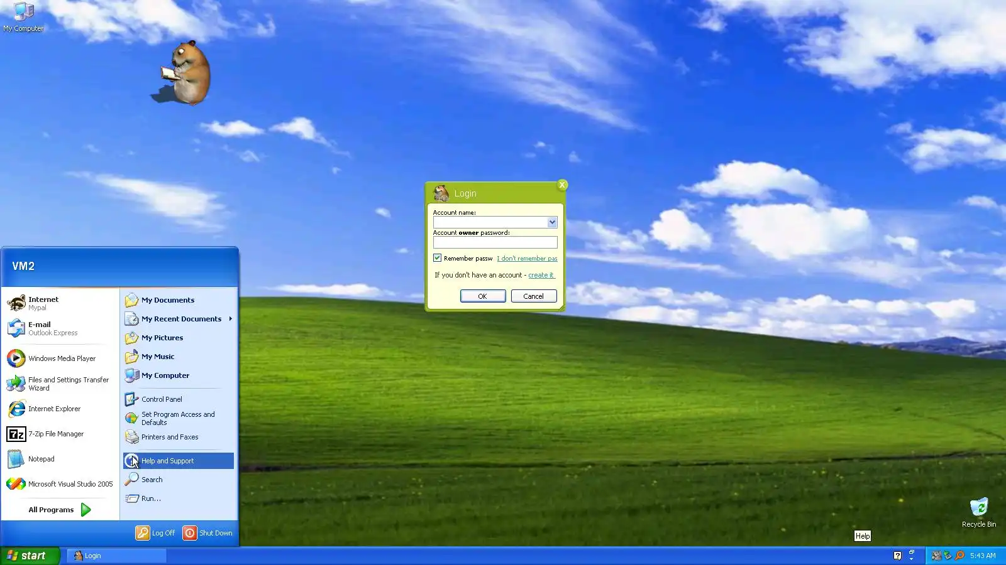Image resolution: width=1006 pixels, height=565 pixels.
Task: Open My Music from the Start menu
Action: click(179, 357)
